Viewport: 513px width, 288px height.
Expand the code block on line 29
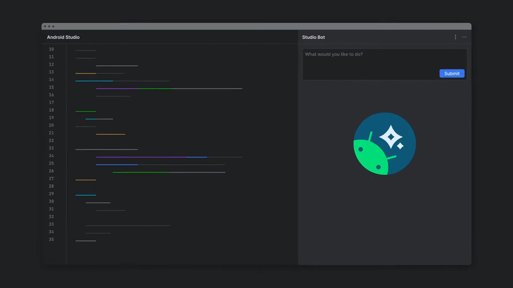(x=85, y=195)
